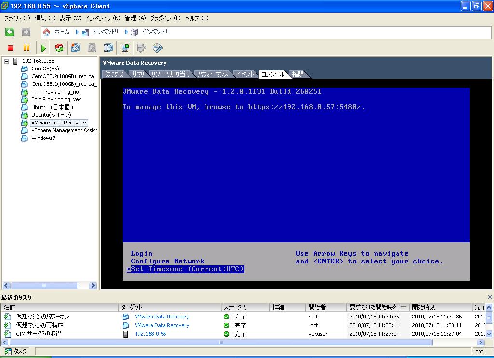Click the 192.168.0.55 link in tasks
The image size is (494, 358).
pyautogui.click(x=151, y=334)
